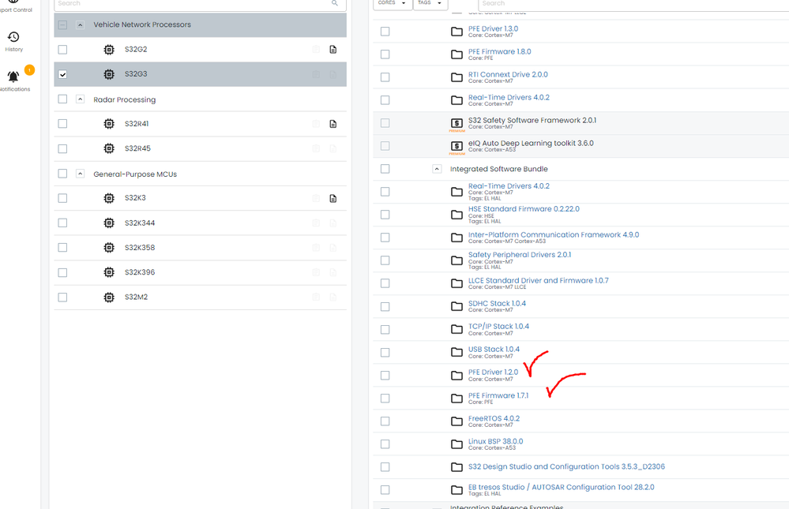Tick the PFE Driver 1.2.0 checkbox
Screen dimensions: 789x509
pyautogui.click(x=385, y=375)
